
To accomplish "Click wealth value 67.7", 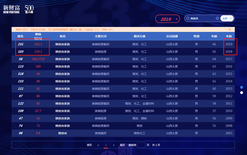I will (38, 111).
